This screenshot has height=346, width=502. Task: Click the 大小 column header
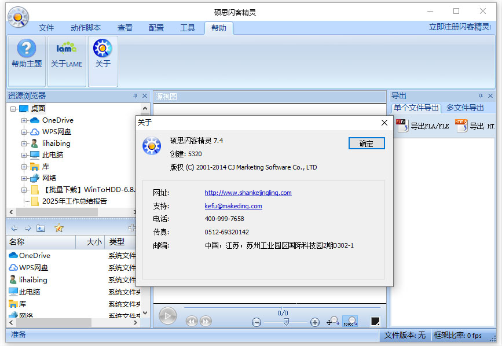coord(90,242)
